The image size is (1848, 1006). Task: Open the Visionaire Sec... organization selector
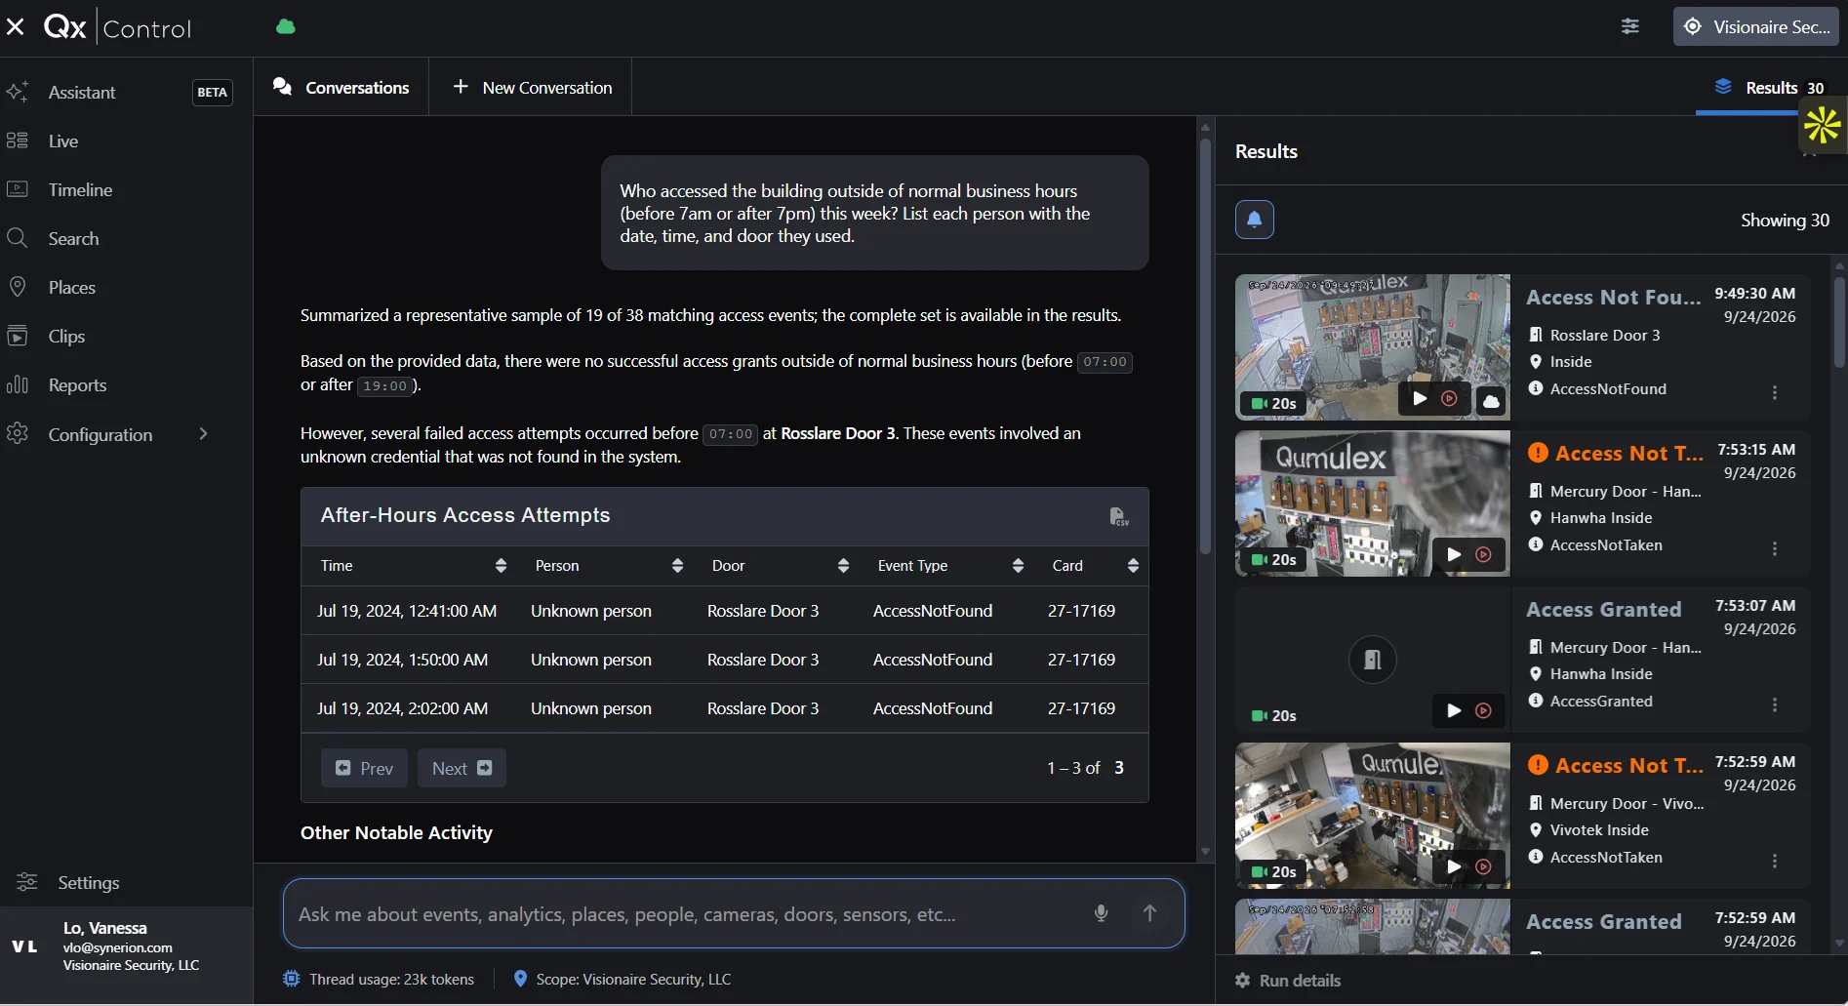tap(1756, 26)
